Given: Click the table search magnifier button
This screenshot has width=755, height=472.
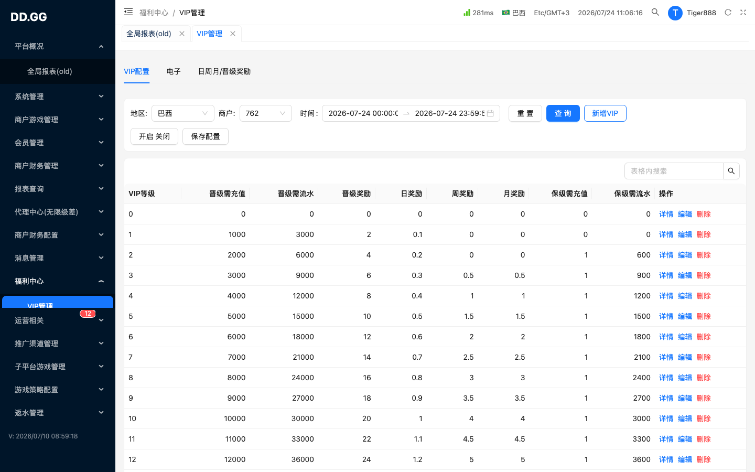Looking at the screenshot, I should coord(731,171).
